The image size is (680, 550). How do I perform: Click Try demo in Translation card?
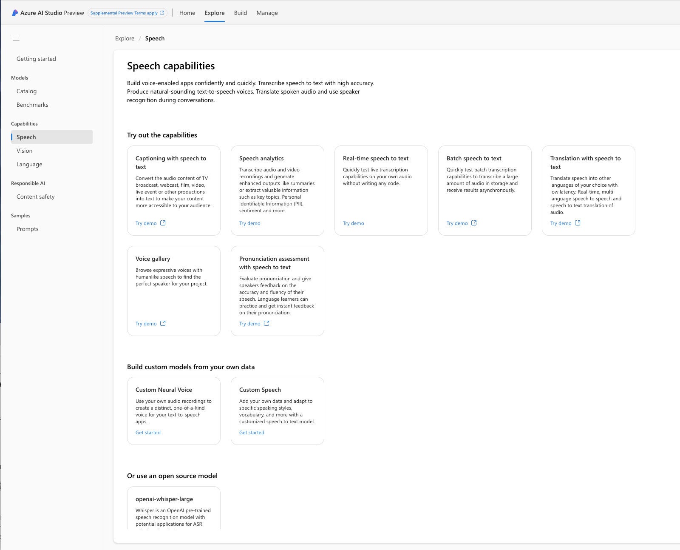point(561,223)
